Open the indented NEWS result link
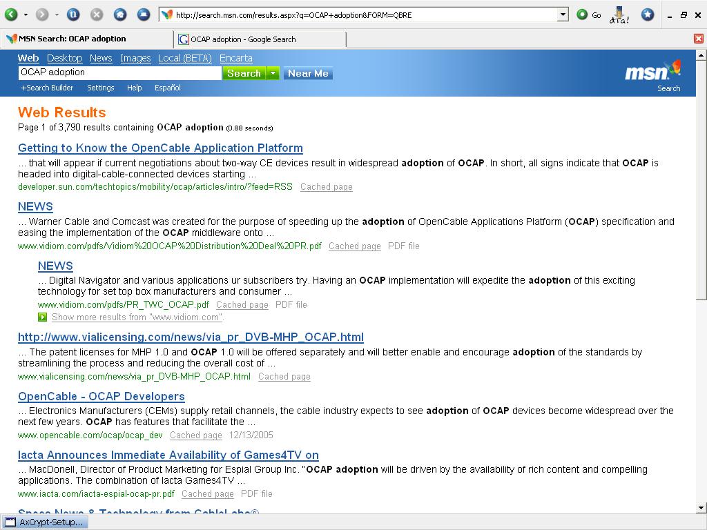 tap(55, 266)
